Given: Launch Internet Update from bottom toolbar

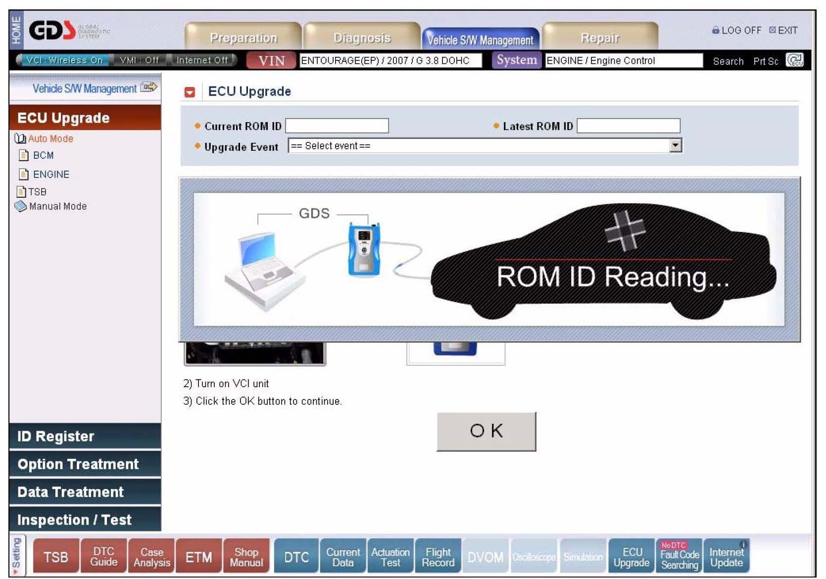Looking at the screenshot, I should coord(726,556).
